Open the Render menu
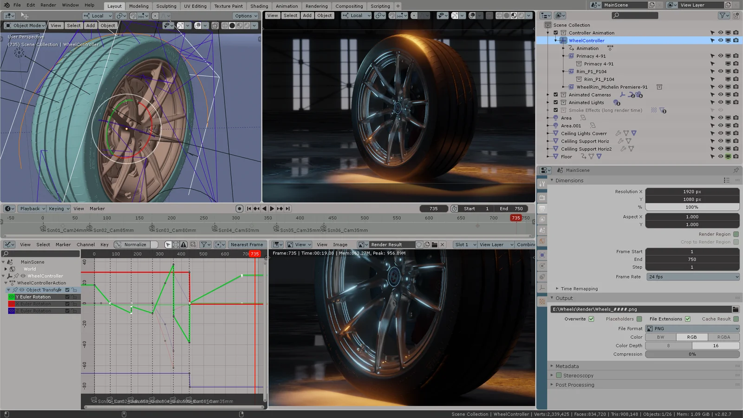The image size is (743, 418). coord(48,5)
